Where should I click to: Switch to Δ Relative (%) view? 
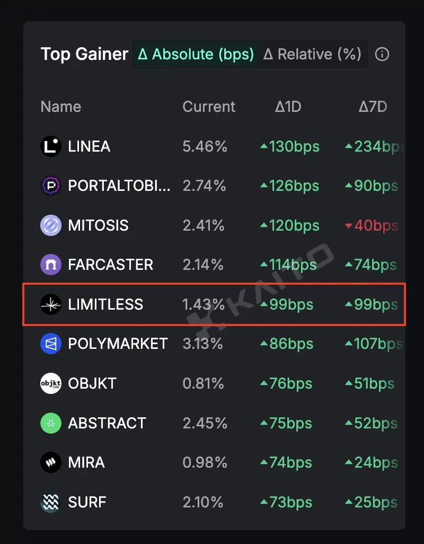312,54
